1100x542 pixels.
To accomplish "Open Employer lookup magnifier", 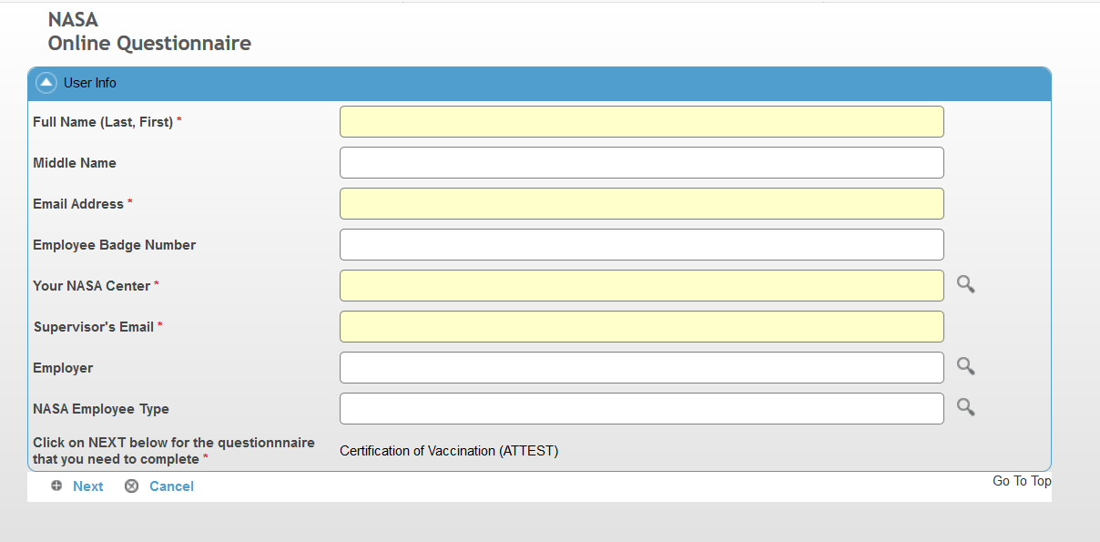I will coord(965,366).
